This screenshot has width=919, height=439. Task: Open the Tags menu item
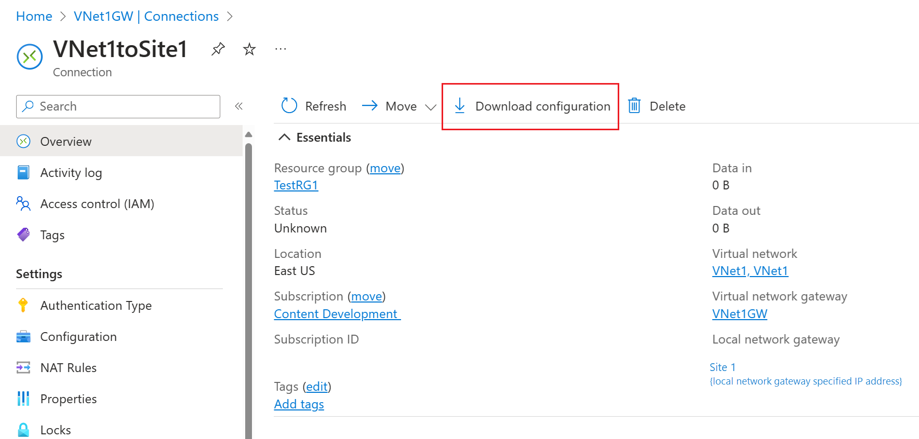pos(121,235)
